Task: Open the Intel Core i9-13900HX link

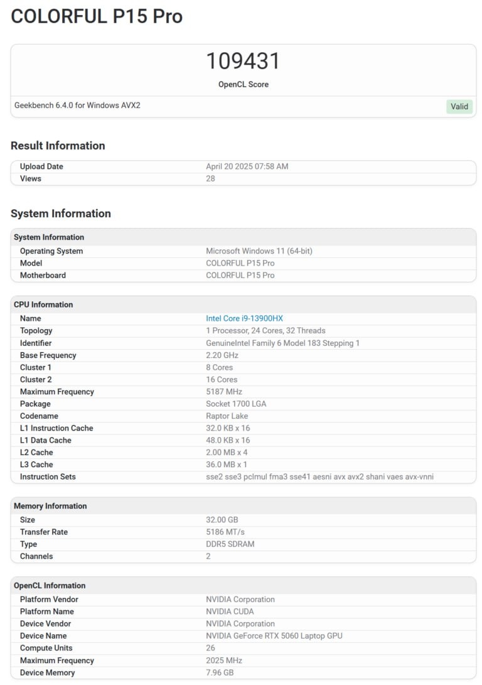Action: [x=245, y=318]
